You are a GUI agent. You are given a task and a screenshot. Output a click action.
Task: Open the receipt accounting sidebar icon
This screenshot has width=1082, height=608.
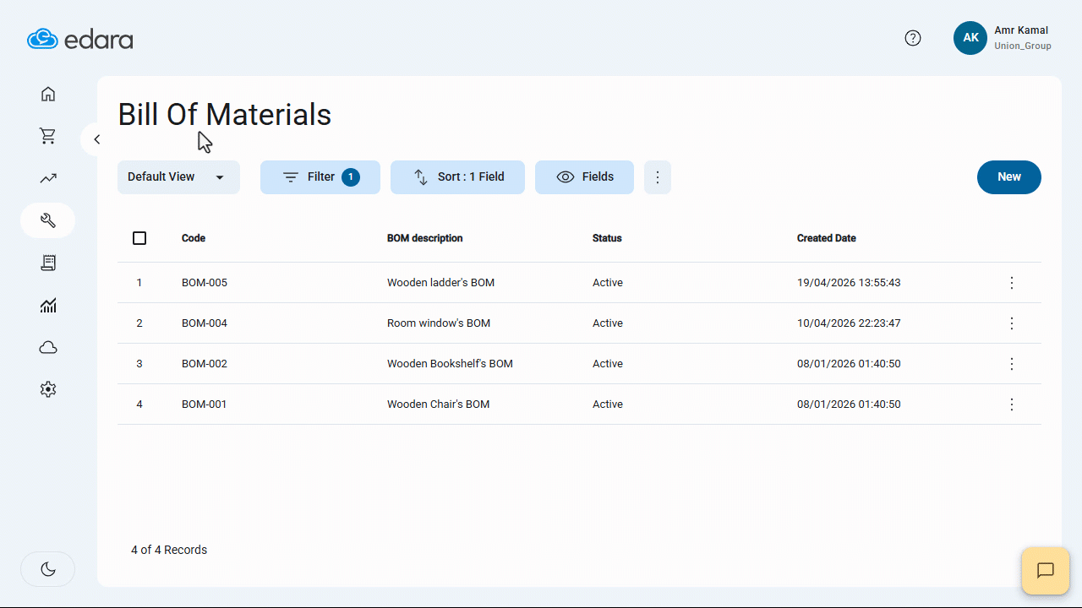(48, 263)
